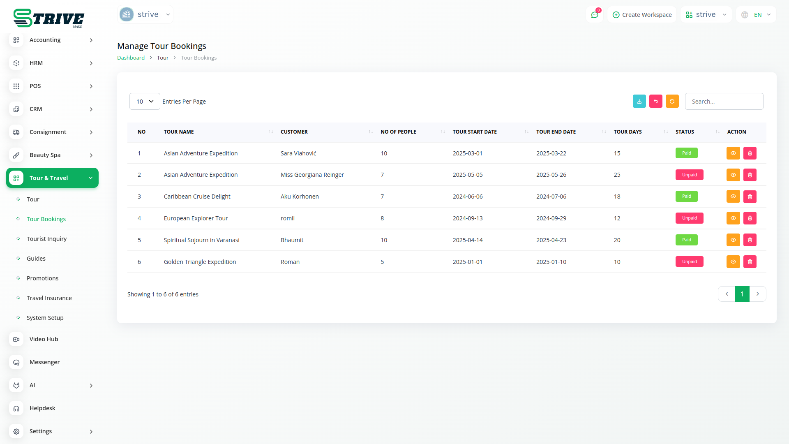Click the Video Hub sidebar icon

pos(16,339)
